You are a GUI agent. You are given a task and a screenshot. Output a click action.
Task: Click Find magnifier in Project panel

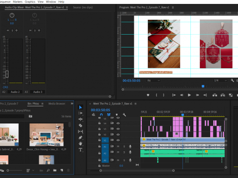pyautogui.click(x=48, y=170)
